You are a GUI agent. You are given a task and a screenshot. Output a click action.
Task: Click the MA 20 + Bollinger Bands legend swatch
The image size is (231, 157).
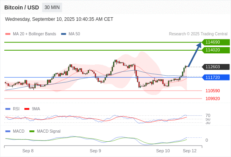pyautogui.click(x=8, y=34)
